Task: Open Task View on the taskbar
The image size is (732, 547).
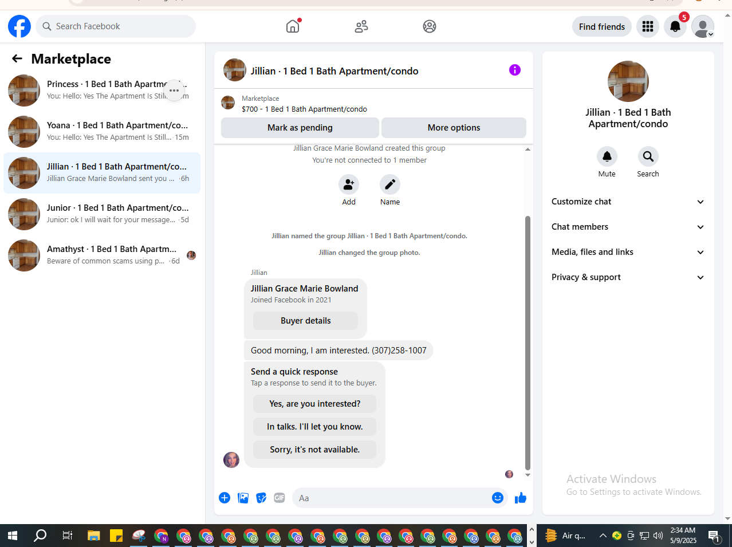Action: pyautogui.click(x=67, y=536)
